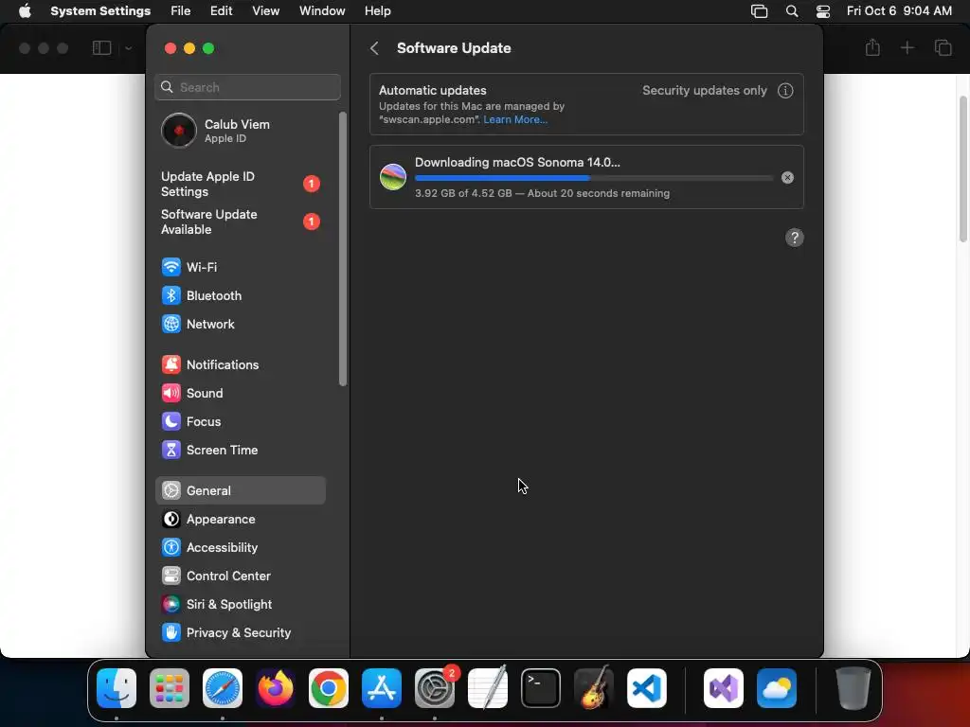Open Privacy & Security settings

240,633
